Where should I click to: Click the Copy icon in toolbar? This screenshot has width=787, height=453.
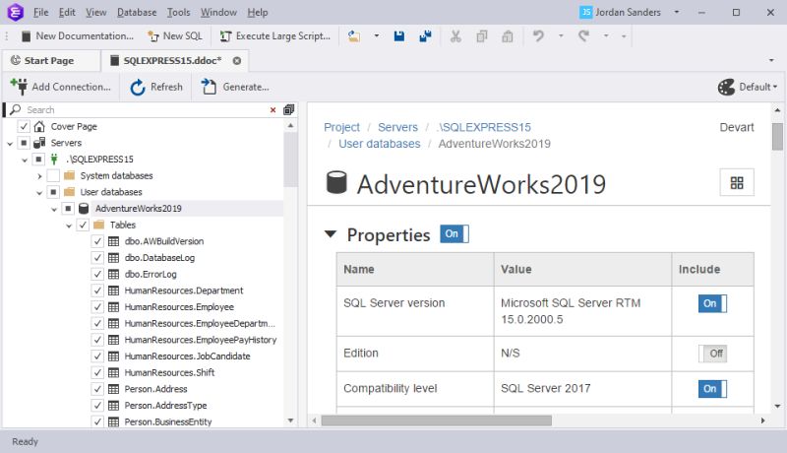(482, 36)
